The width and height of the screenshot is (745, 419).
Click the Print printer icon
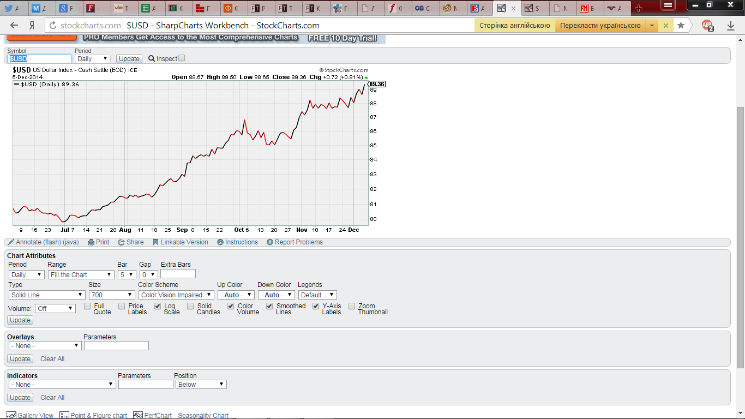tap(91, 242)
